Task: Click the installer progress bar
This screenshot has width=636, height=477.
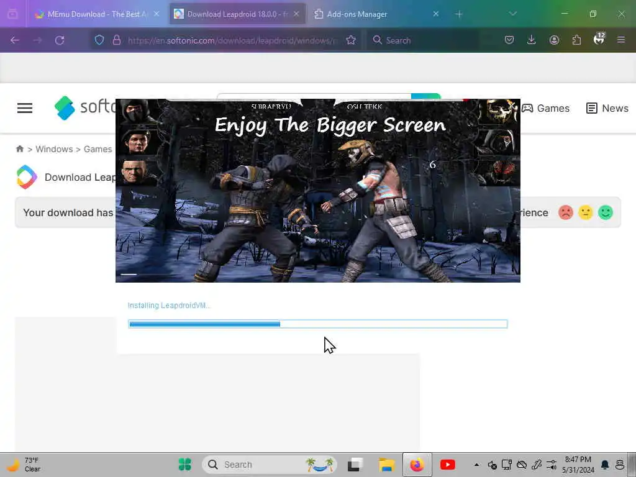Action: [x=318, y=324]
